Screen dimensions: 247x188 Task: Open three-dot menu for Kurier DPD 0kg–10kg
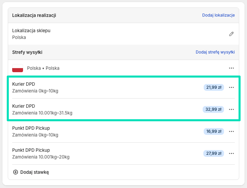[231, 87]
